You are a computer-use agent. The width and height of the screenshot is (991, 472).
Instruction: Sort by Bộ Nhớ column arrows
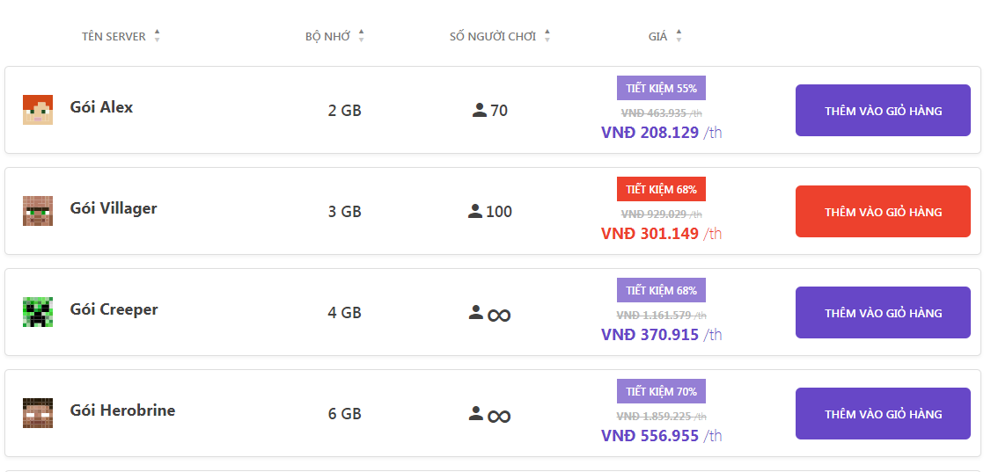point(361,36)
